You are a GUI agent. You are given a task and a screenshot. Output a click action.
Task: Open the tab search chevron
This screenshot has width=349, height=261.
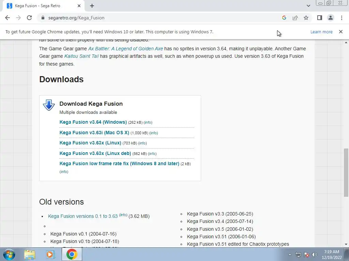click(308, 6)
